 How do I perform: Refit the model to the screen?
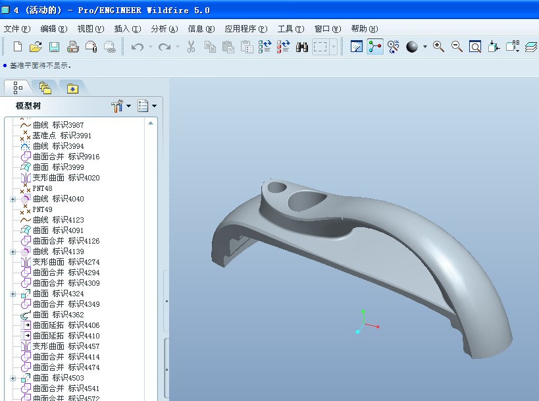[475, 47]
